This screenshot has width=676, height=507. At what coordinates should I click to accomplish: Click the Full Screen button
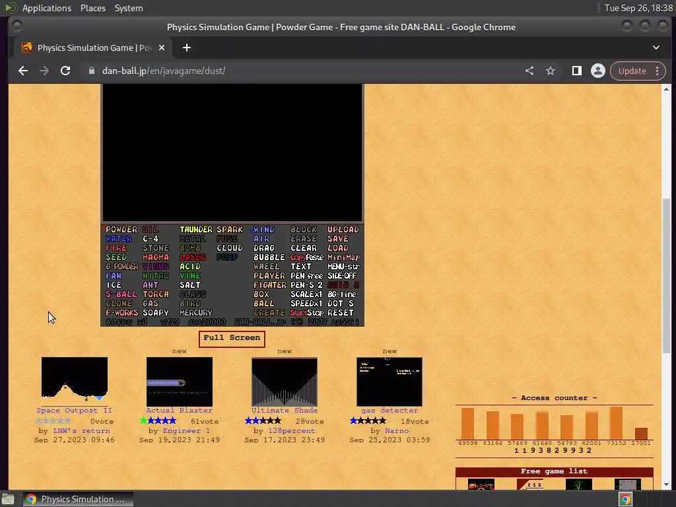point(232,339)
